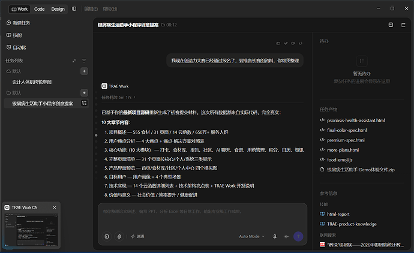Click the line '1. 项目概述 — 555 食材'
Viewport: 414px width, 253px height.
tap(166, 132)
